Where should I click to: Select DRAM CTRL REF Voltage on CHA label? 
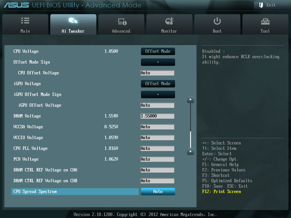click(45, 170)
